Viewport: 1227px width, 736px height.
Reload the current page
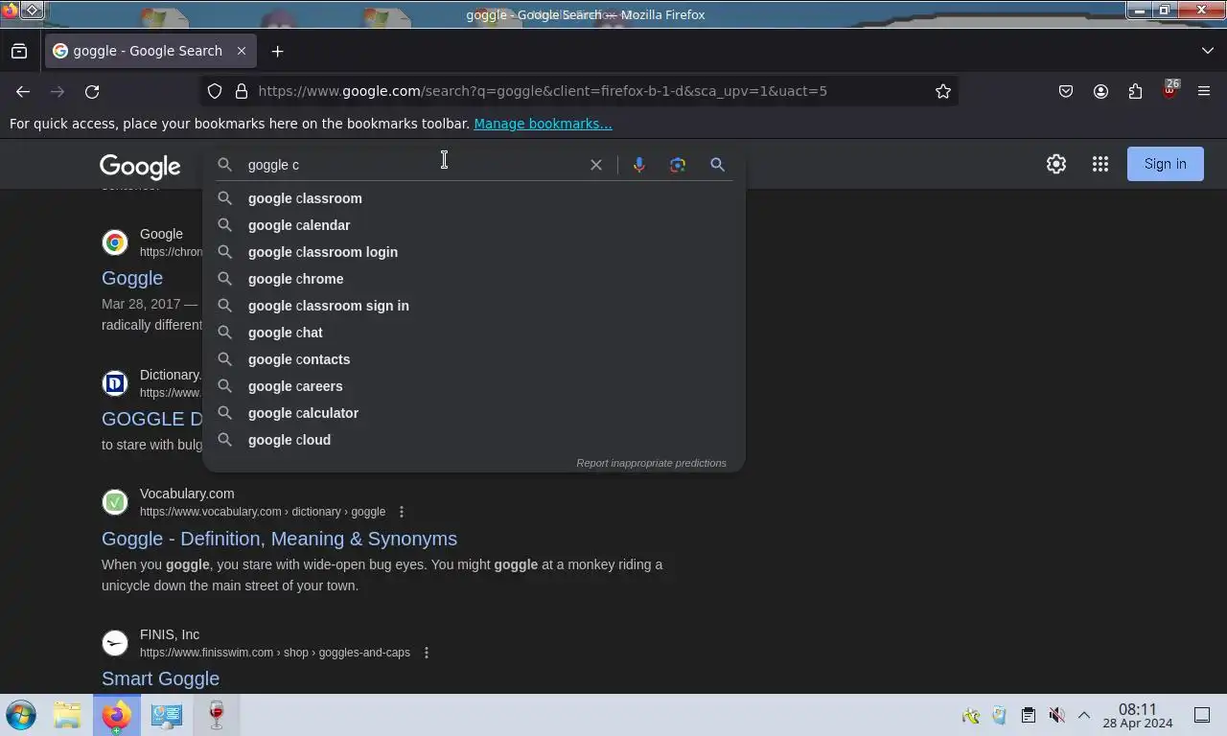pyautogui.click(x=92, y=91)
